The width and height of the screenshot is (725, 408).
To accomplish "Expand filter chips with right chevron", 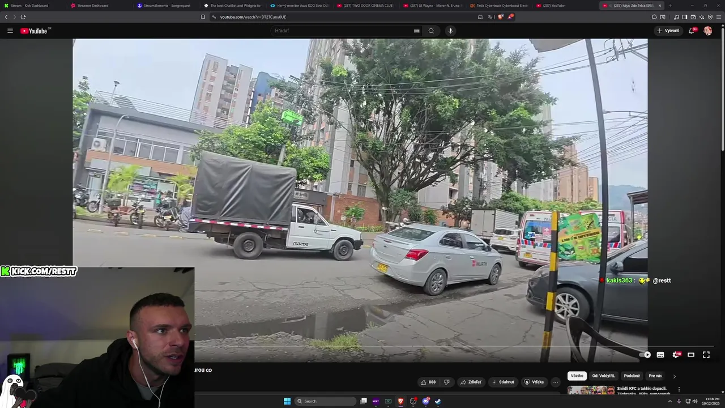I will point(674,376).
